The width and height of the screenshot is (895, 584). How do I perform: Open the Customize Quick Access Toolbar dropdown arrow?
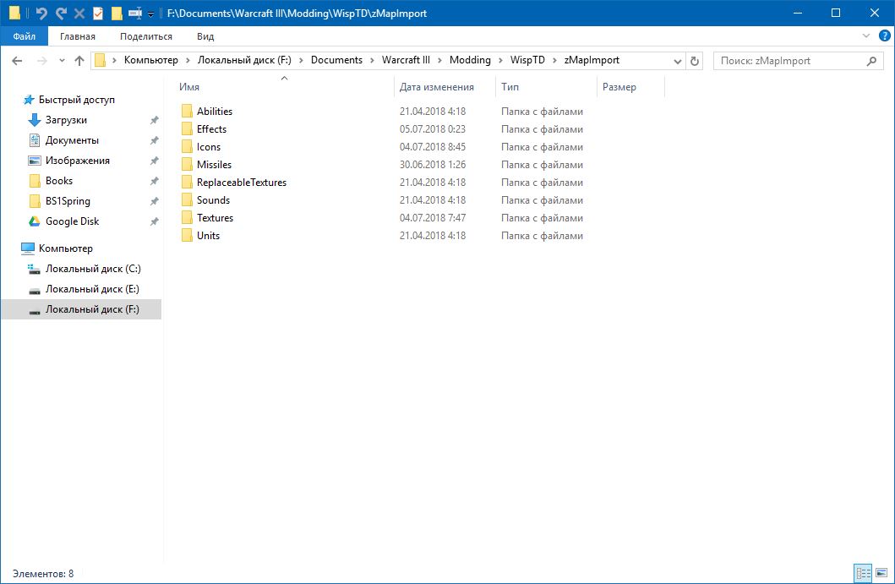pos(150,14)
